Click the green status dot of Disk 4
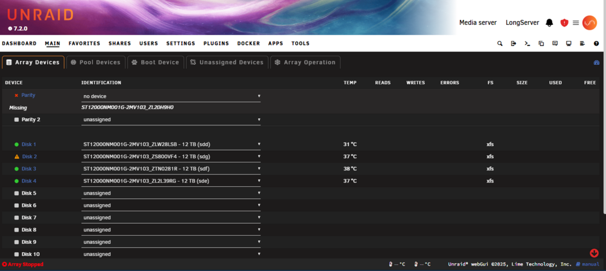The image size is (606, 271). 16,181
